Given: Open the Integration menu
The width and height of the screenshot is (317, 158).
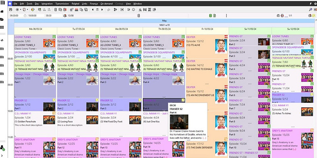Looking at the screenshot, I should [47, 4].
